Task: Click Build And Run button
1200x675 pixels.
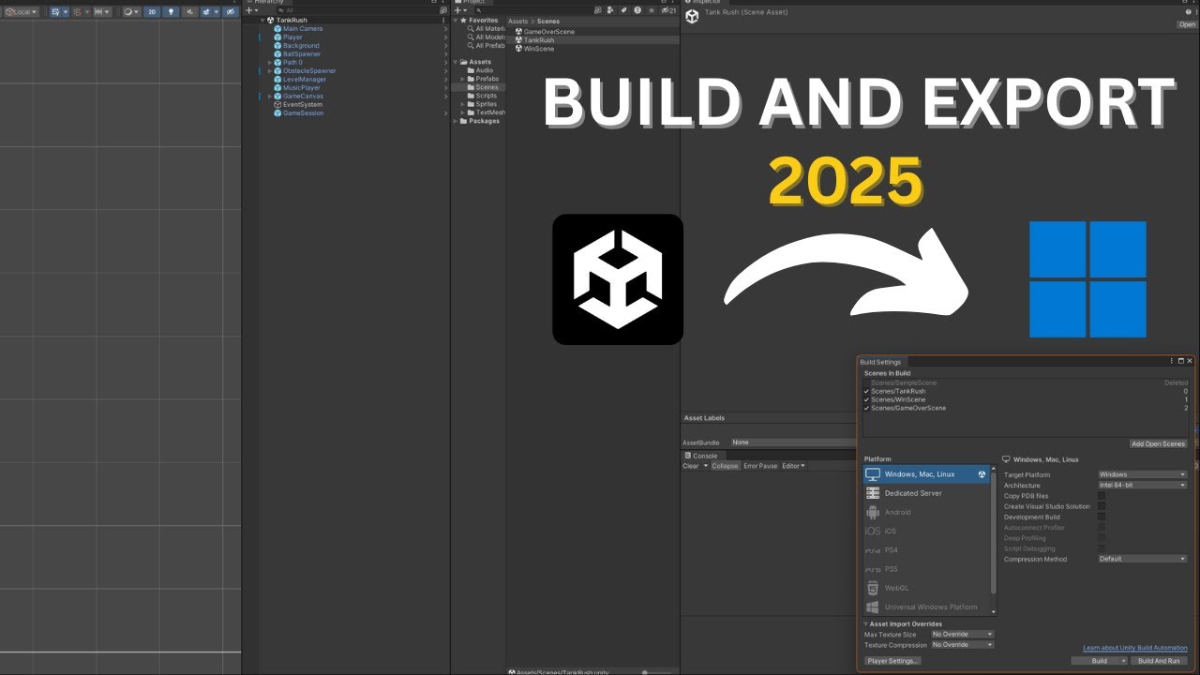Action: click(x=1160, y=661)
